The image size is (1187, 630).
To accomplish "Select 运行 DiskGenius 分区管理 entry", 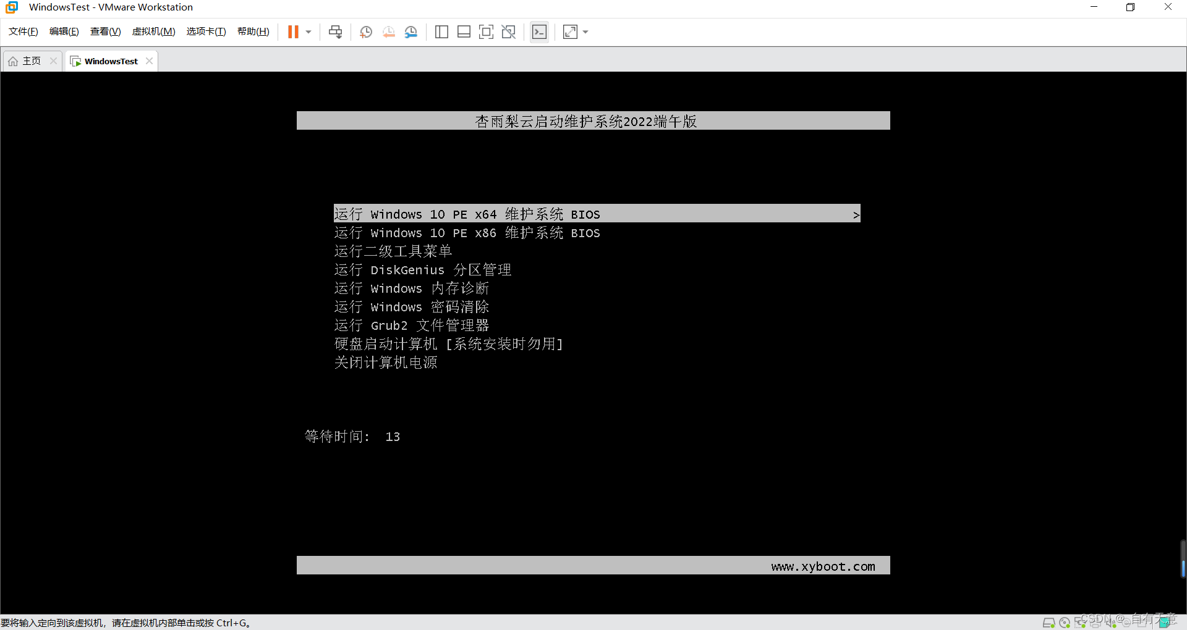I will click(x=423, y=270).
